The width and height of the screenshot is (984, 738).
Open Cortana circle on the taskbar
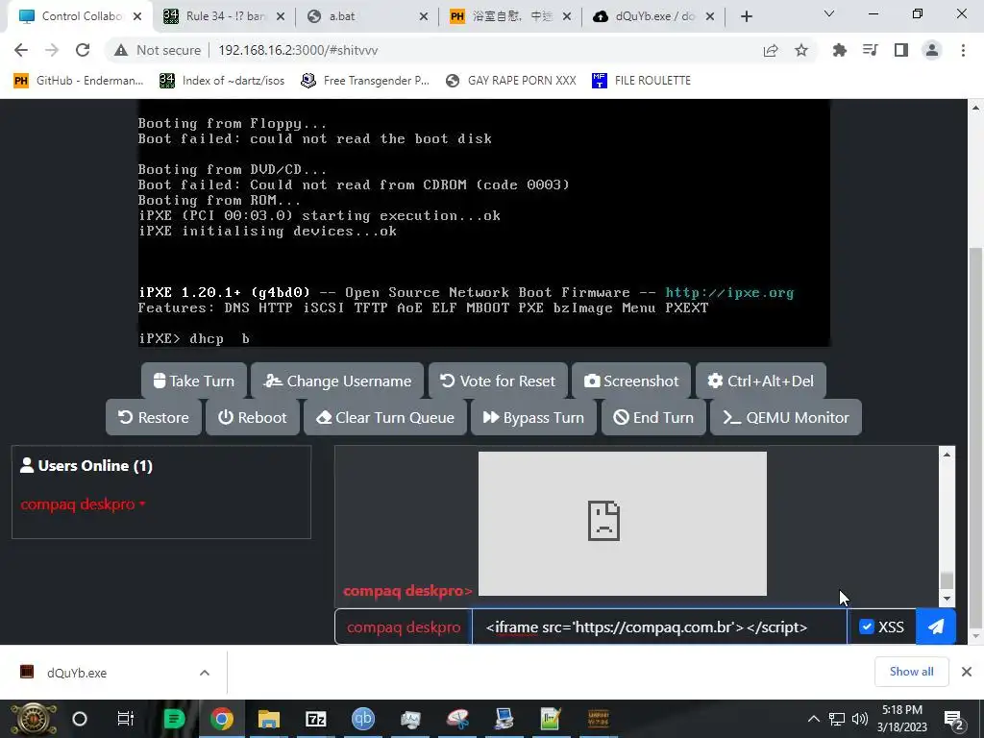pos(80,719)
